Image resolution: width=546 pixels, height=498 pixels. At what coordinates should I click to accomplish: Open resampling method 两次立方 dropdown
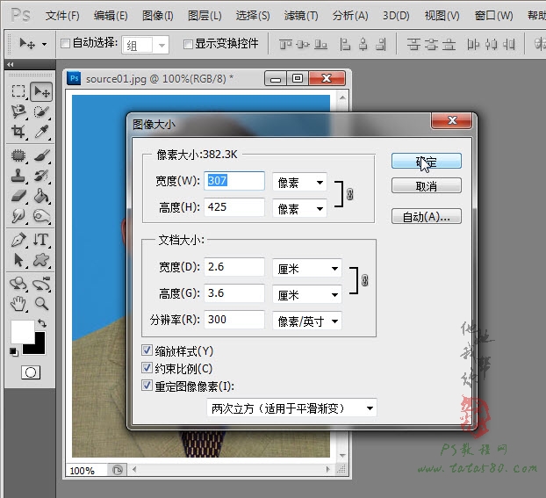291,408
